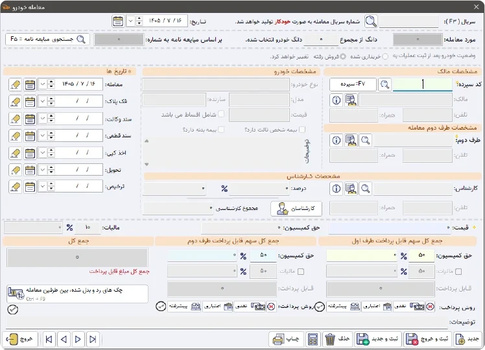Open dropdown arrow of the اخذ کپی date
Image resolution: width=485 pixels, height=350 pixels.
[43, 153]
